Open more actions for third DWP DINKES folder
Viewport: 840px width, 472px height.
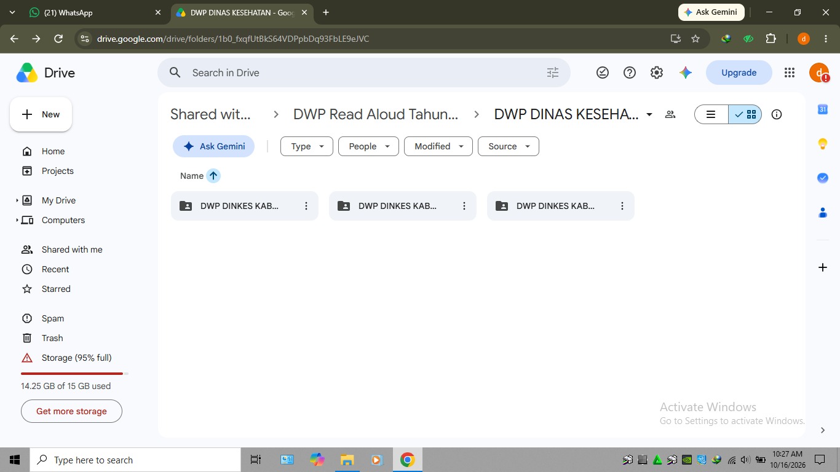(x=622, y=206)
